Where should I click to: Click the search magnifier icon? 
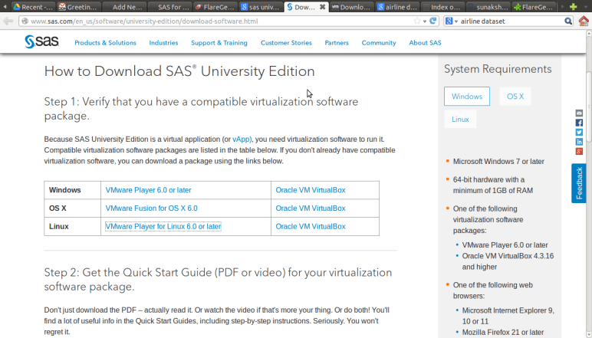click(568, 21)
